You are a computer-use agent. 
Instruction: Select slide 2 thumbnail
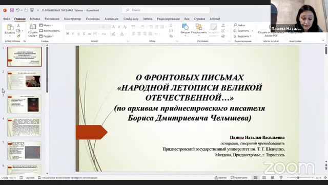click(x=24, y=80)
